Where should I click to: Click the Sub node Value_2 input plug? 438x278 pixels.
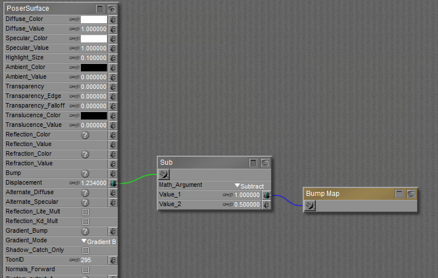coord(267,205)
